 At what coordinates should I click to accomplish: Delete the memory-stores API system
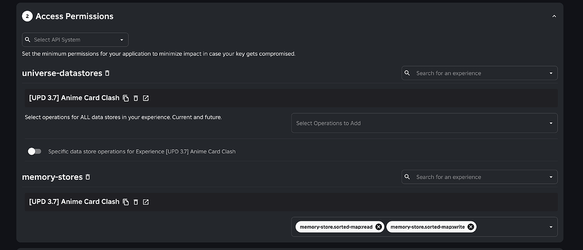[x=88, y=177]
